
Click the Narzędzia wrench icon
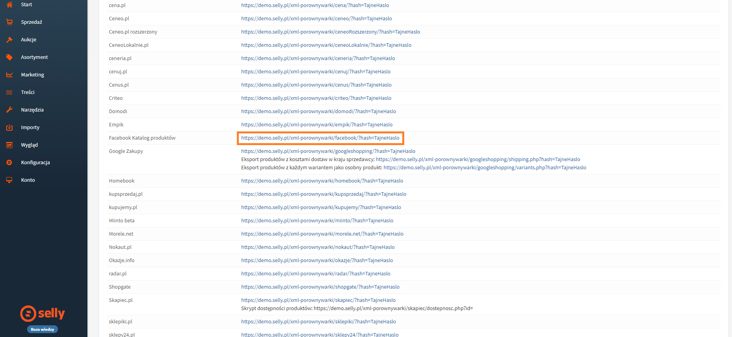click(x=9, y=110)
